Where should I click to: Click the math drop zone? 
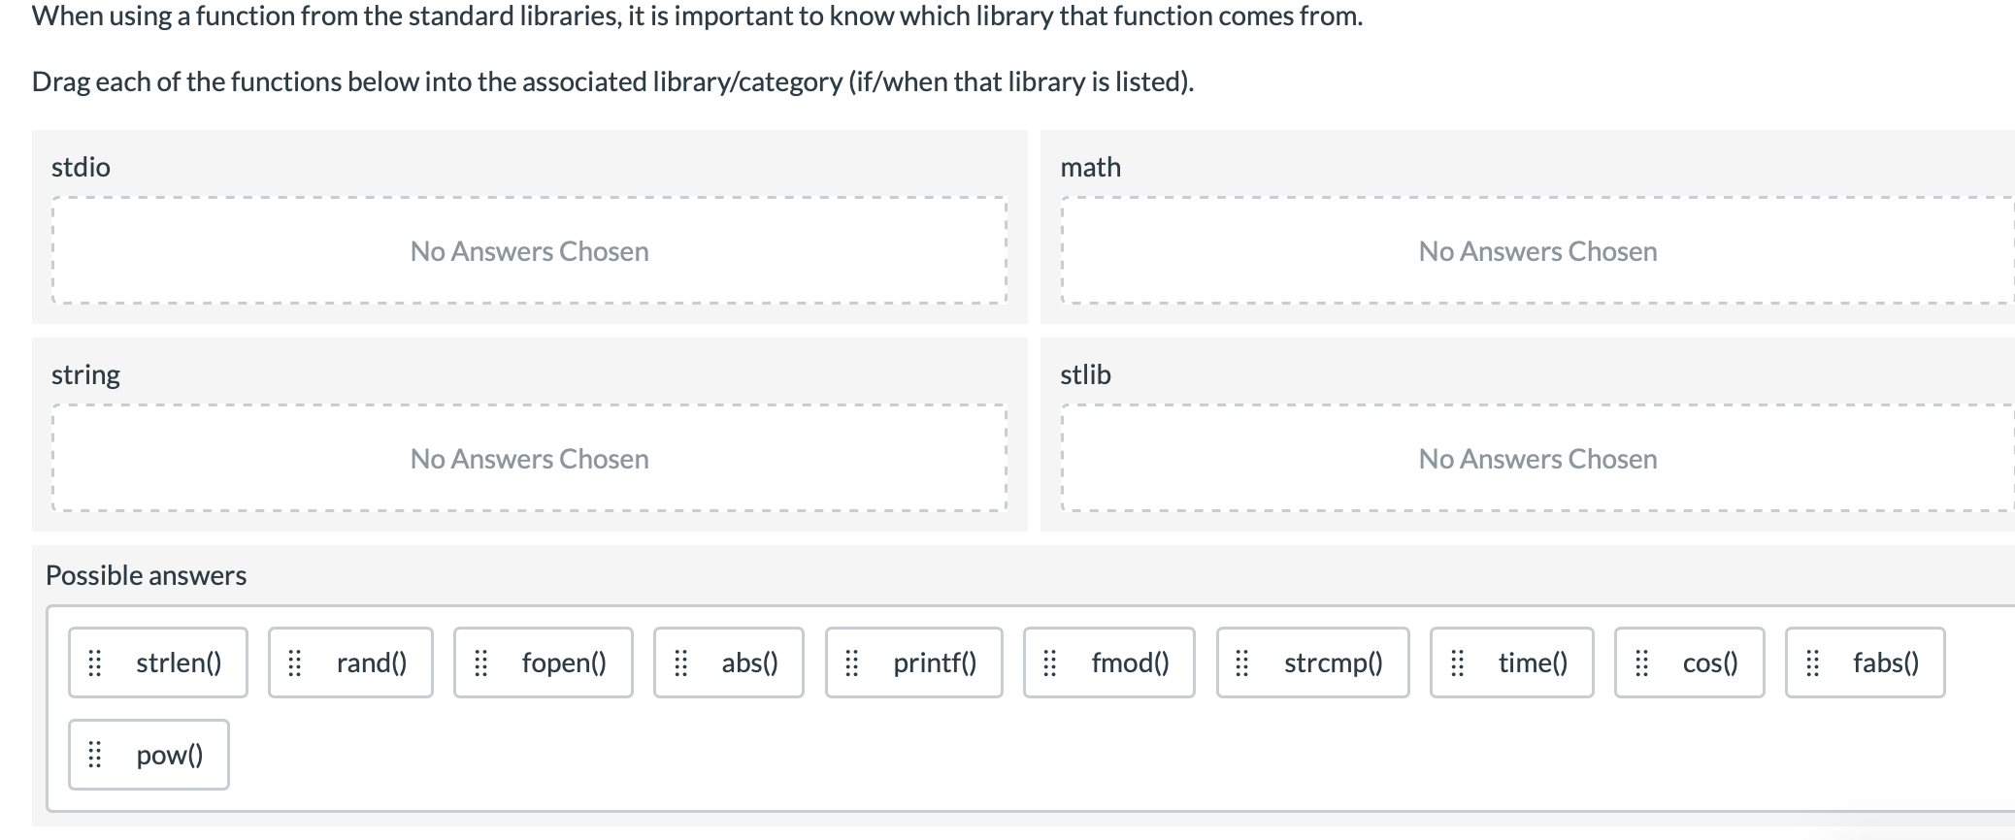[1536, 250]
